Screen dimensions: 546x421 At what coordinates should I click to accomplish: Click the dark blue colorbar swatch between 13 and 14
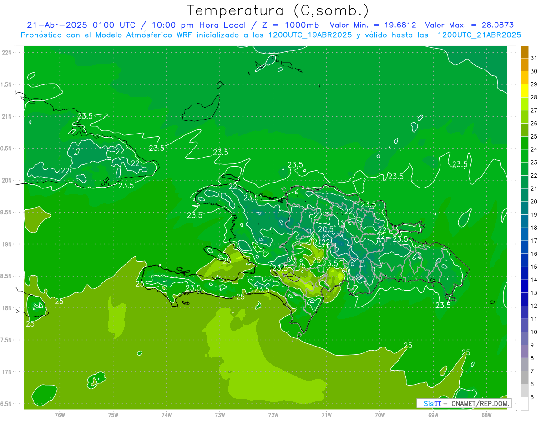pos(525,286)
